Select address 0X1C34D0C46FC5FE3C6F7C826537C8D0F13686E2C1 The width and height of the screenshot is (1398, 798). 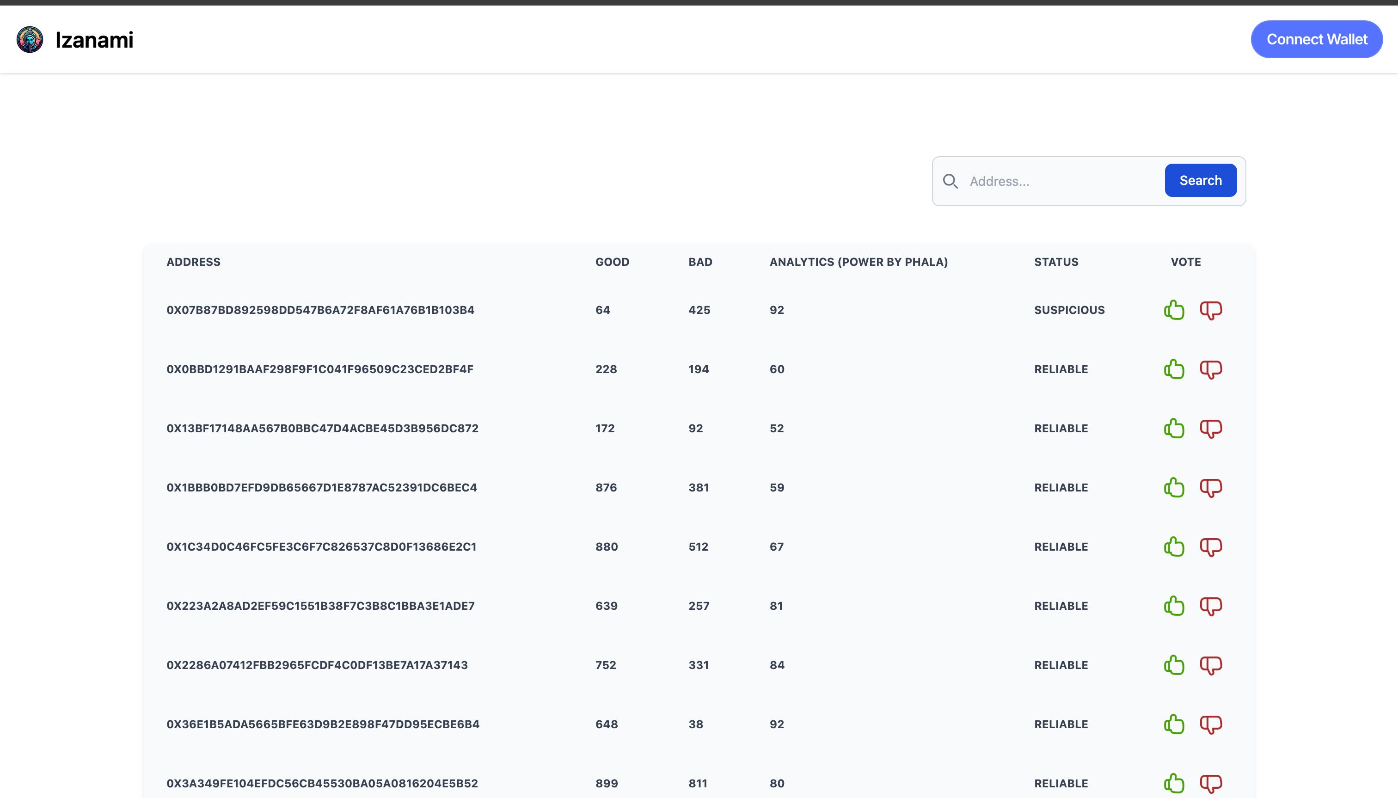[x=322, y=547]
